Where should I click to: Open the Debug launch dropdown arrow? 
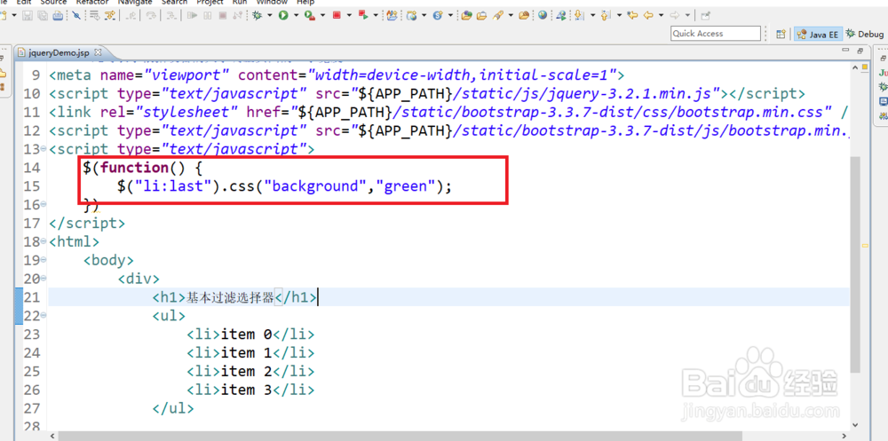270,15
